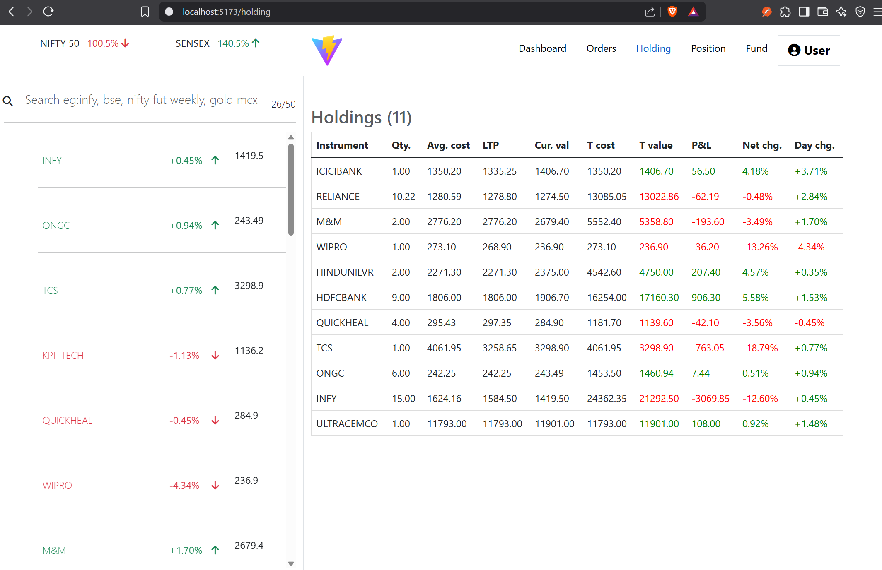Open the browser extensions puzzle icon
882x570 pixels.
785,12
